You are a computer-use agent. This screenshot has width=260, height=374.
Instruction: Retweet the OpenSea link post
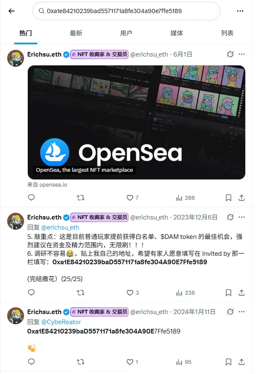coord(80,198)
